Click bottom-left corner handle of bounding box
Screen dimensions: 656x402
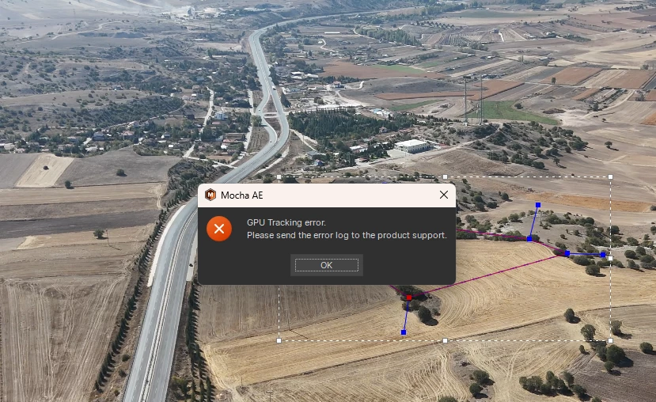click(x=279, y=340)
